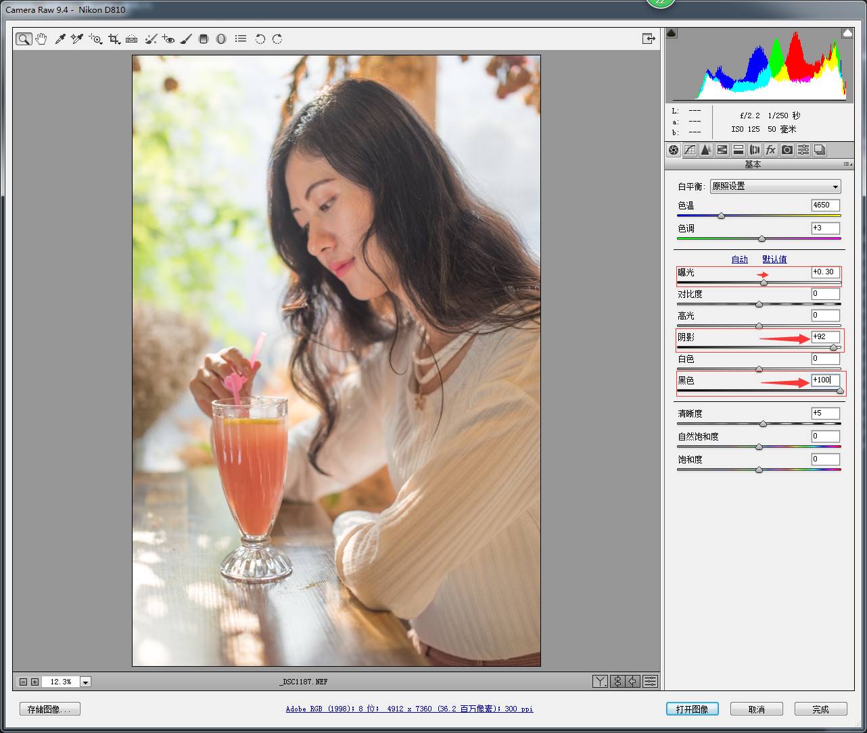This screenshot has width=867, height=733.
Task: Rotate image 90° counterclockwise
Action: pos(260,39)
